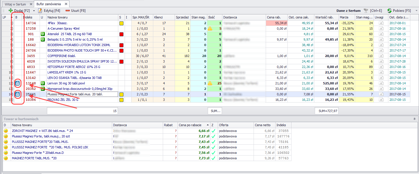
Task: Expand the dropdown arrow right of Pobierz
Action: click(416, 11)
